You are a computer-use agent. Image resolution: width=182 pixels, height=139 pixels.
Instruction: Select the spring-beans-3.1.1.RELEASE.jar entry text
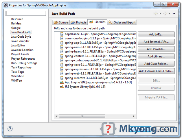[x=100, y=52]
